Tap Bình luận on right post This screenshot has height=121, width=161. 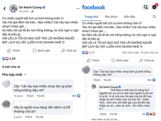pos(120,60)
